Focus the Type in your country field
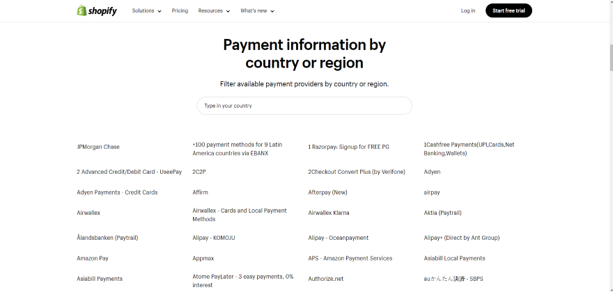Screen dimensions: 613x292 click(x=304, y=106)
